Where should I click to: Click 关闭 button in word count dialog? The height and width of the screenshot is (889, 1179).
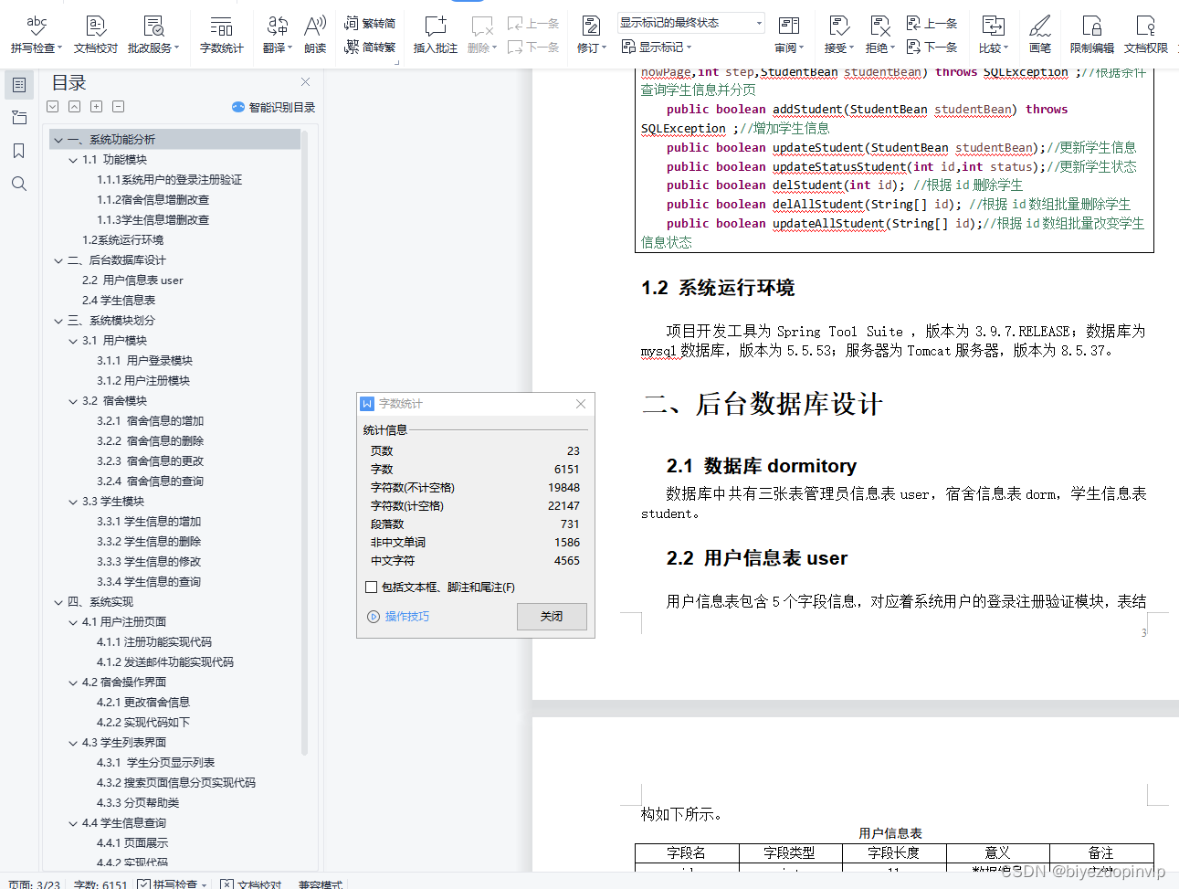(x=552, y=617)
